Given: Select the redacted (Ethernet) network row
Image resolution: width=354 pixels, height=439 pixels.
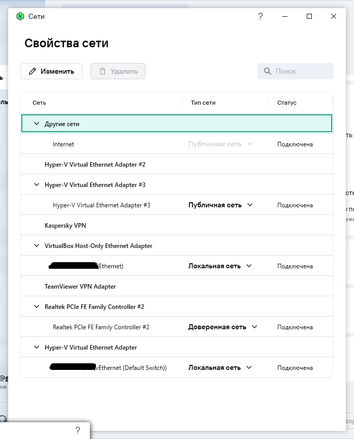Looking at the screenshot, I should [x=177, y=266].
